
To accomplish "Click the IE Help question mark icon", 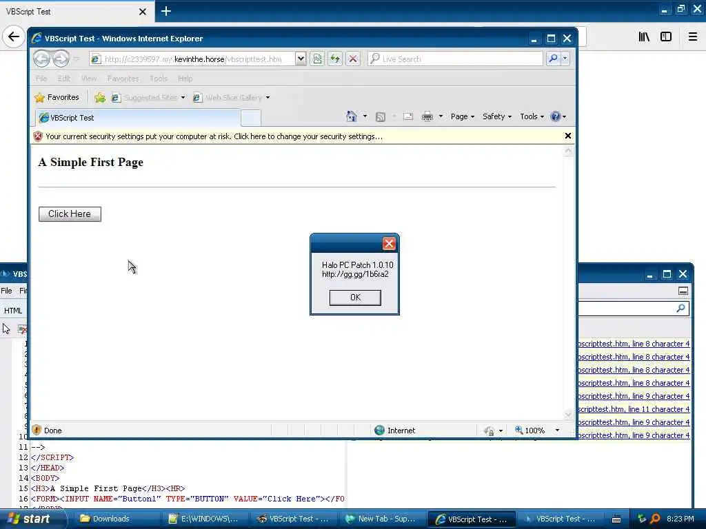I will [556, 116].
